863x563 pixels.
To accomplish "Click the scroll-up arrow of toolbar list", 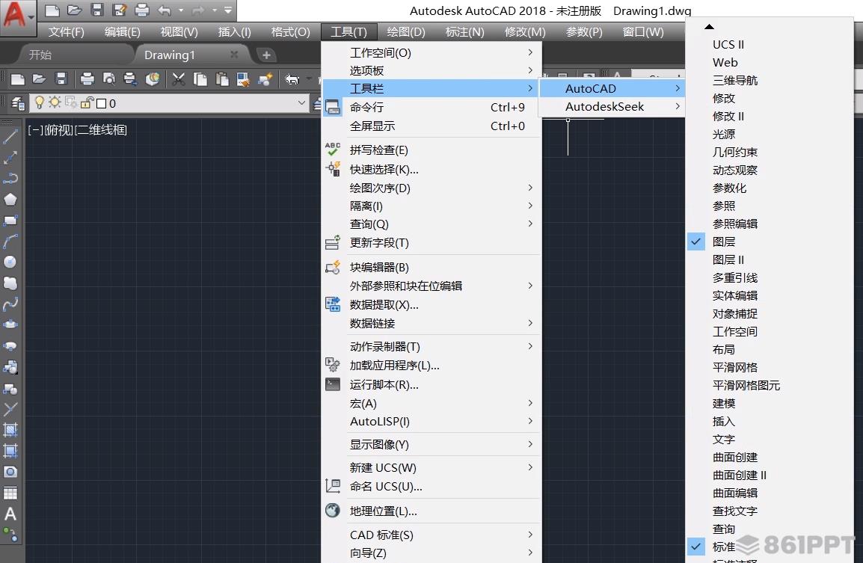I will pyautogui.click(x=709, y=26).
